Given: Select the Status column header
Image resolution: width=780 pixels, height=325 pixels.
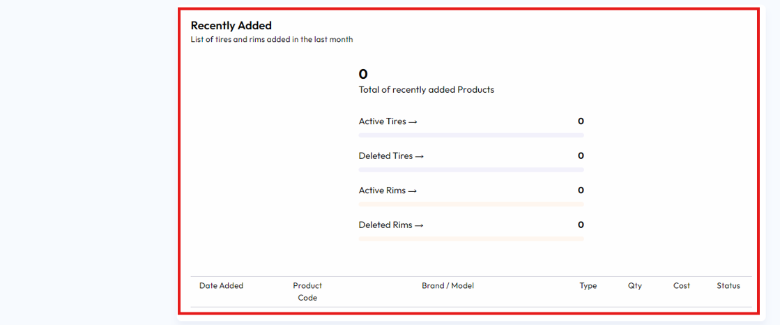Looking at the screenshot, I should coord(728,286).
